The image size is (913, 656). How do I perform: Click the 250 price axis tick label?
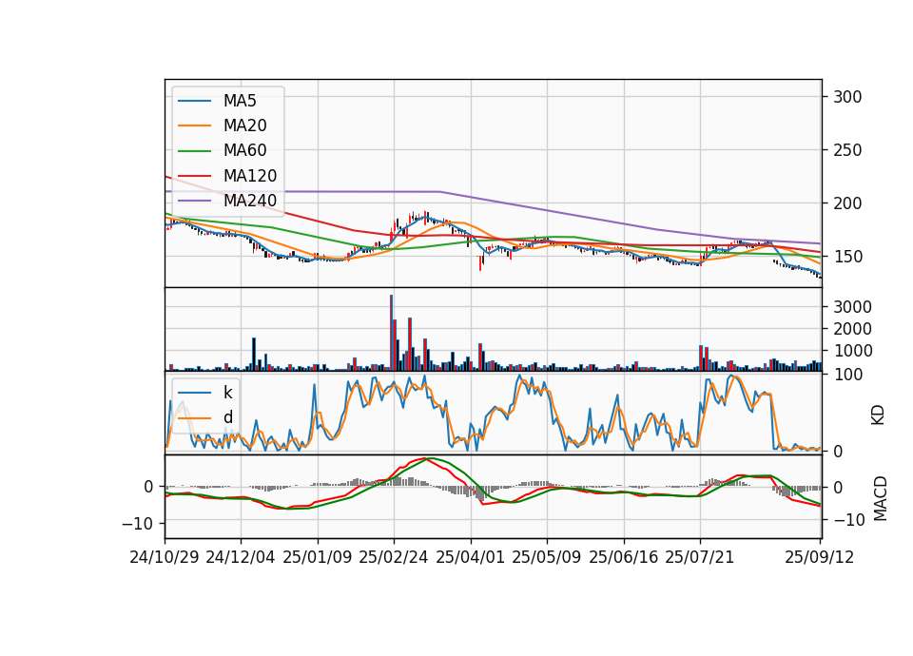[x=847, y=150]
